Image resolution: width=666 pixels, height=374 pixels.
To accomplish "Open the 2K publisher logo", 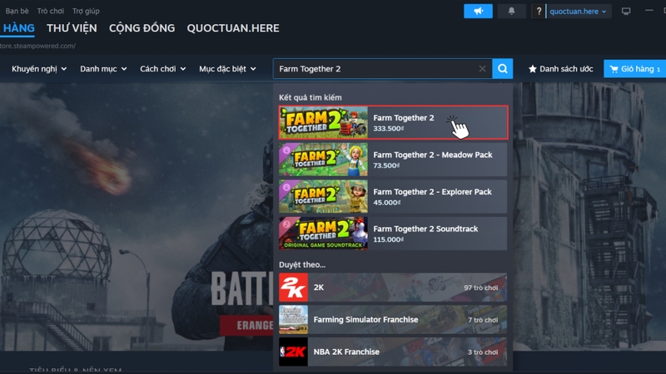I will pos(294,288).
